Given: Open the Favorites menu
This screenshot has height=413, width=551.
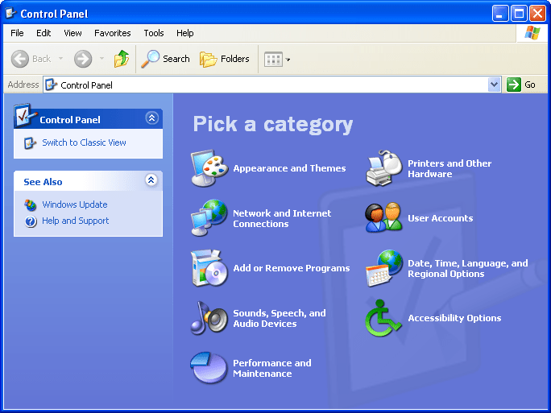Looking at the screenshot, I should click(x=112, y=33).
